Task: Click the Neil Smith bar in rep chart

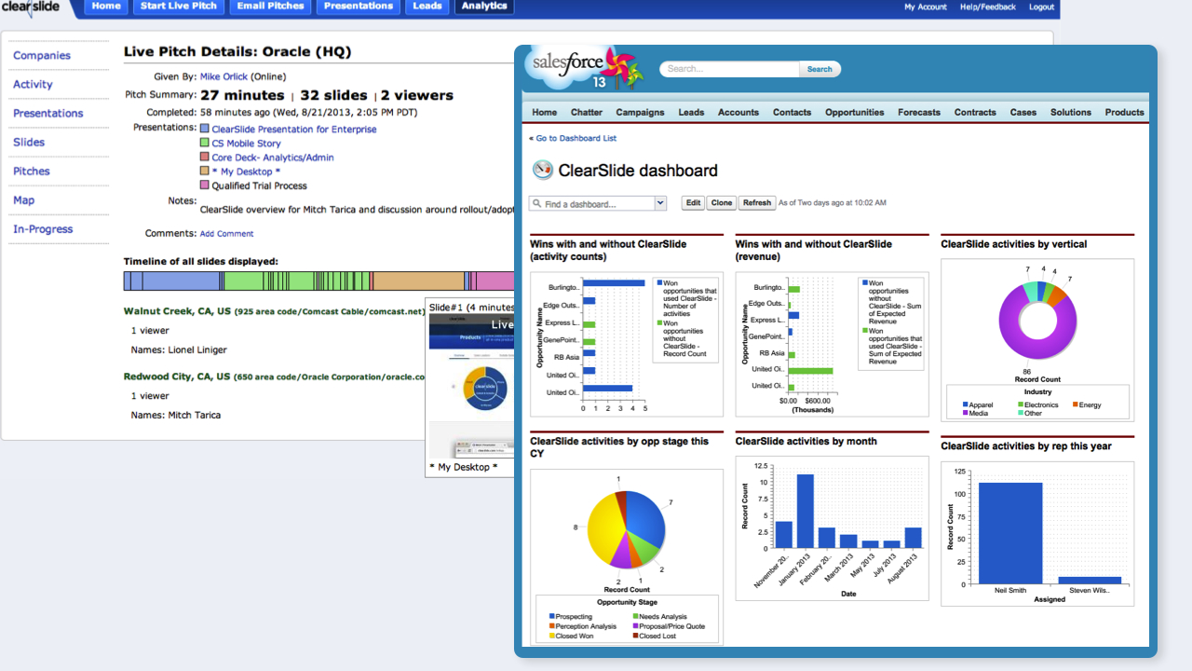Action: (1010, 533)
